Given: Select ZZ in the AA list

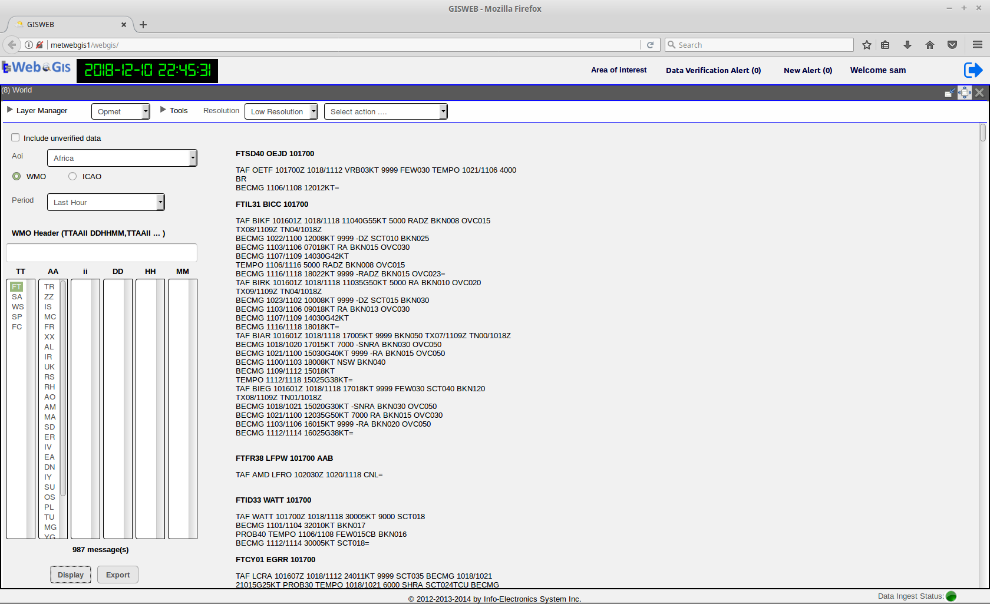Looking at the screenshot, I should 49,296.
